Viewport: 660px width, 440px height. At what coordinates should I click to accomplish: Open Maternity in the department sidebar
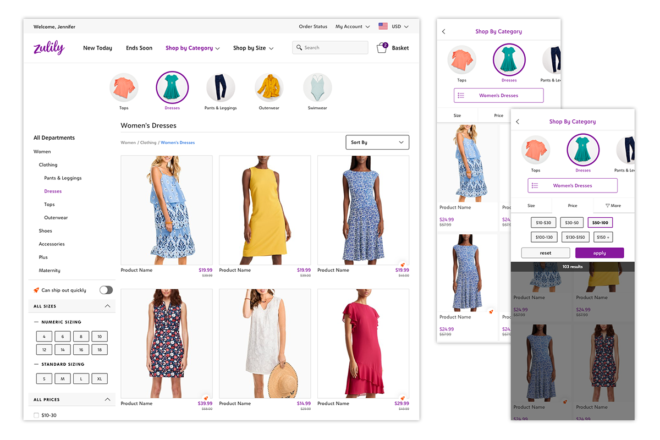[x=50, y=271]
